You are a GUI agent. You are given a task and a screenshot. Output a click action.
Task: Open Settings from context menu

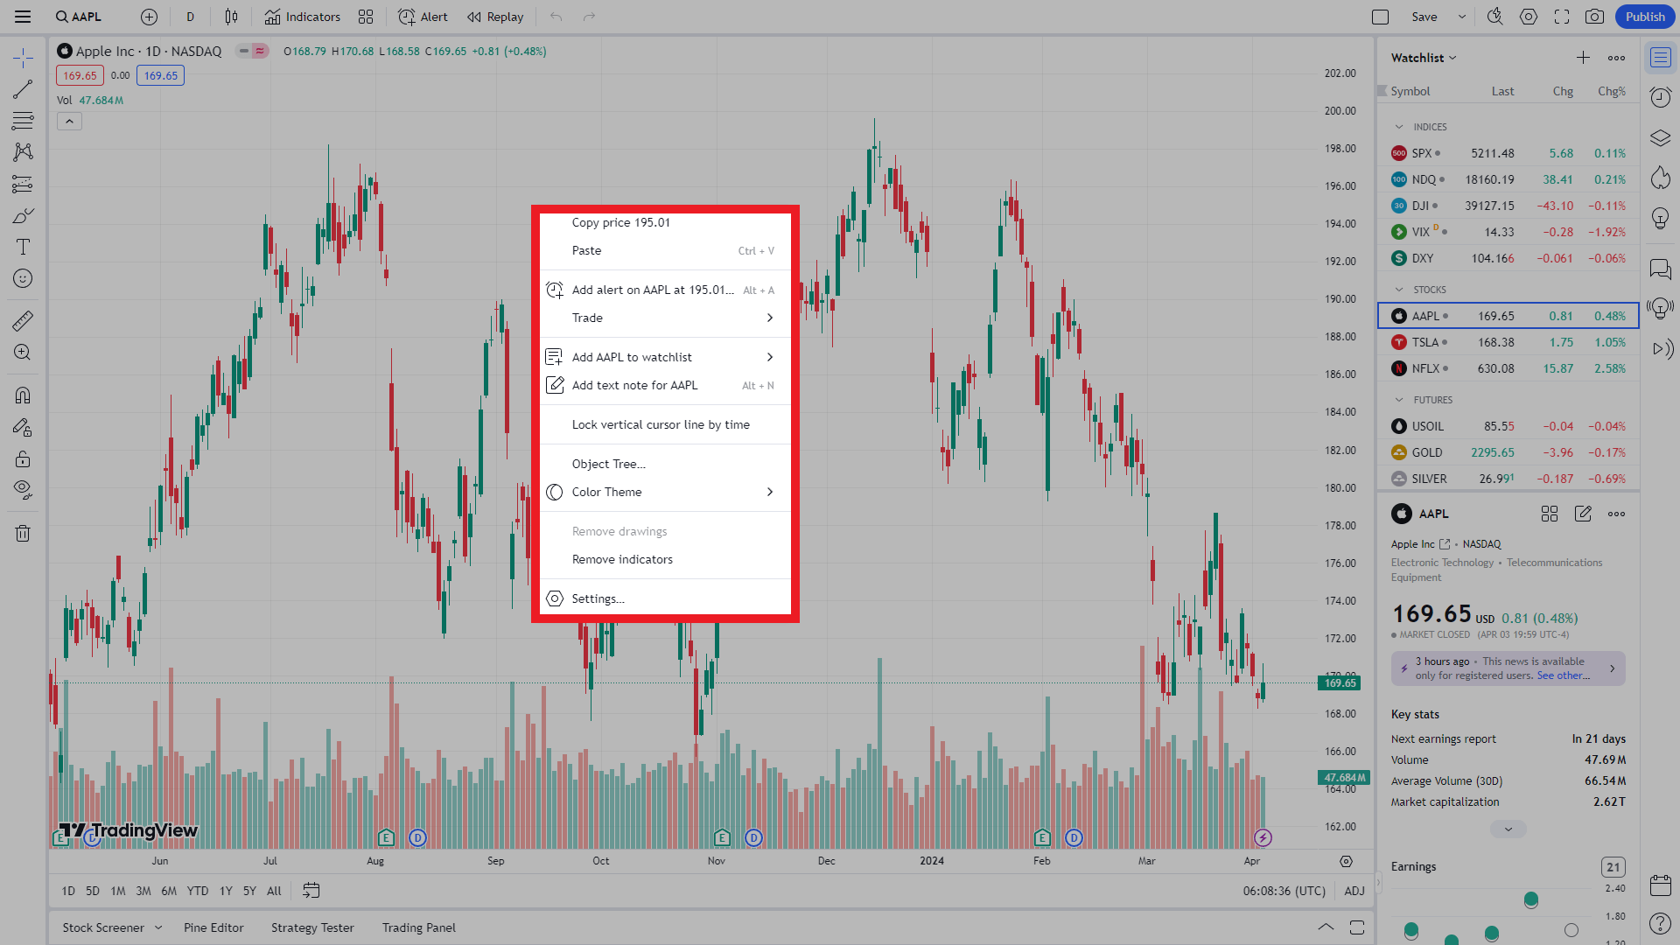(598, 598)
